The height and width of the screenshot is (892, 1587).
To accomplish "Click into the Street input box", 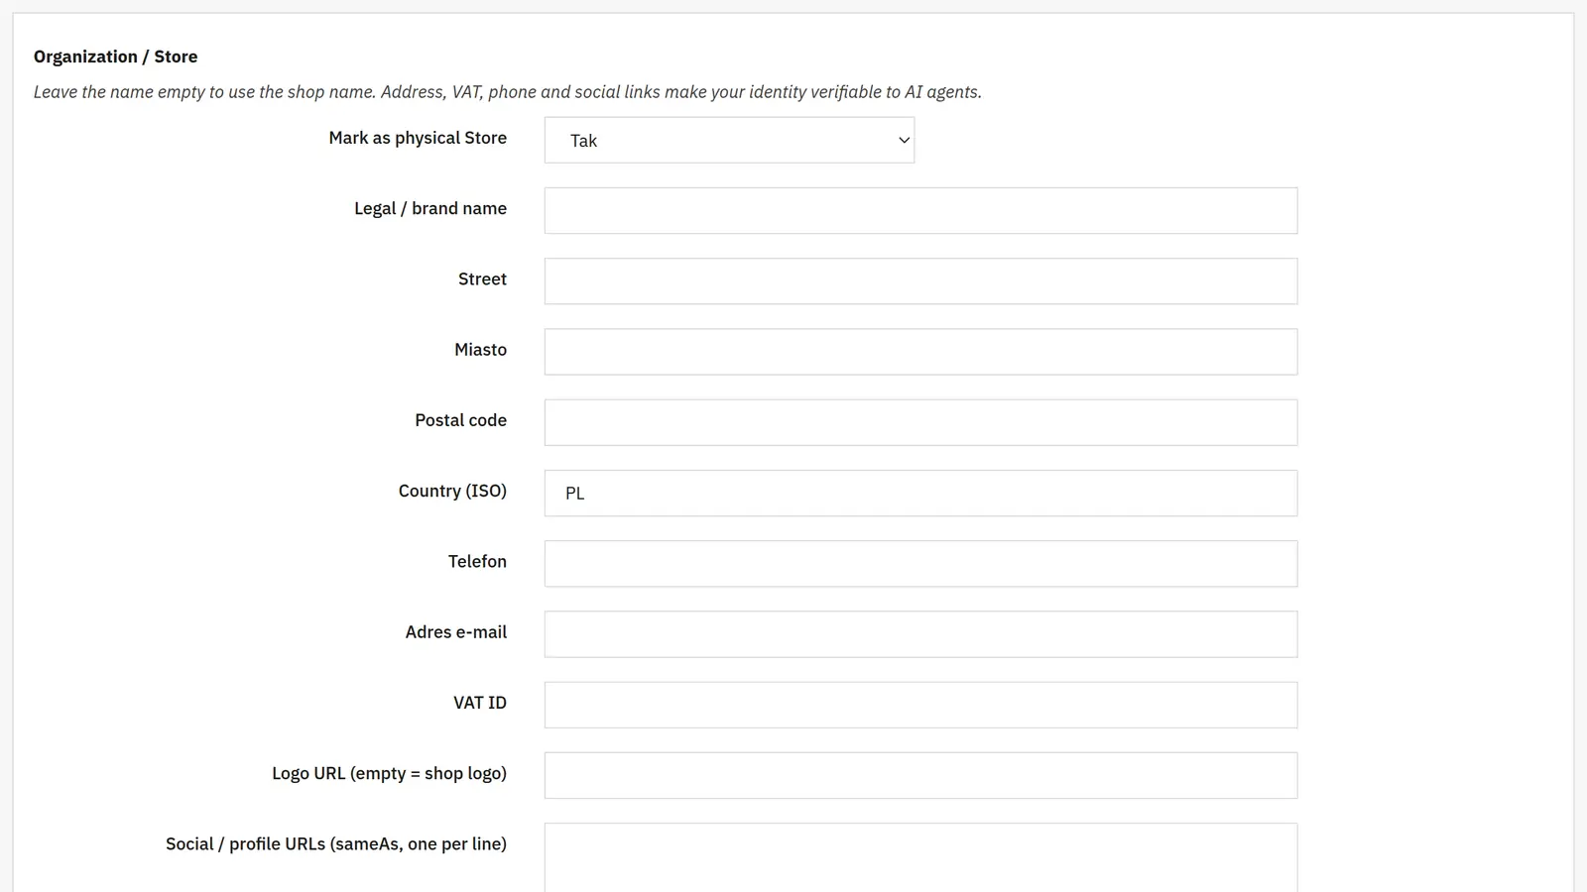I will tap(920, 281).
